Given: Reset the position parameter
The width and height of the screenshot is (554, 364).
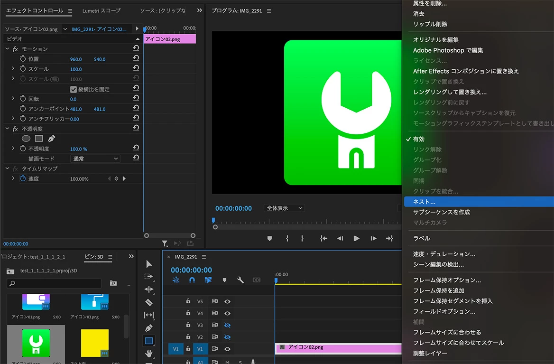Looking at the screenshot, I should [x=136, y=58].
